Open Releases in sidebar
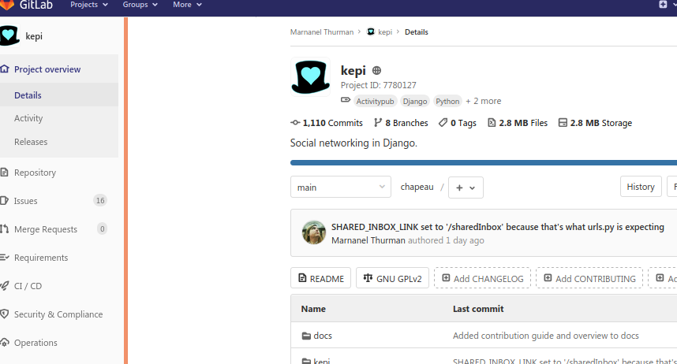This screenshot has height=364, width=677. coord(31,142)
